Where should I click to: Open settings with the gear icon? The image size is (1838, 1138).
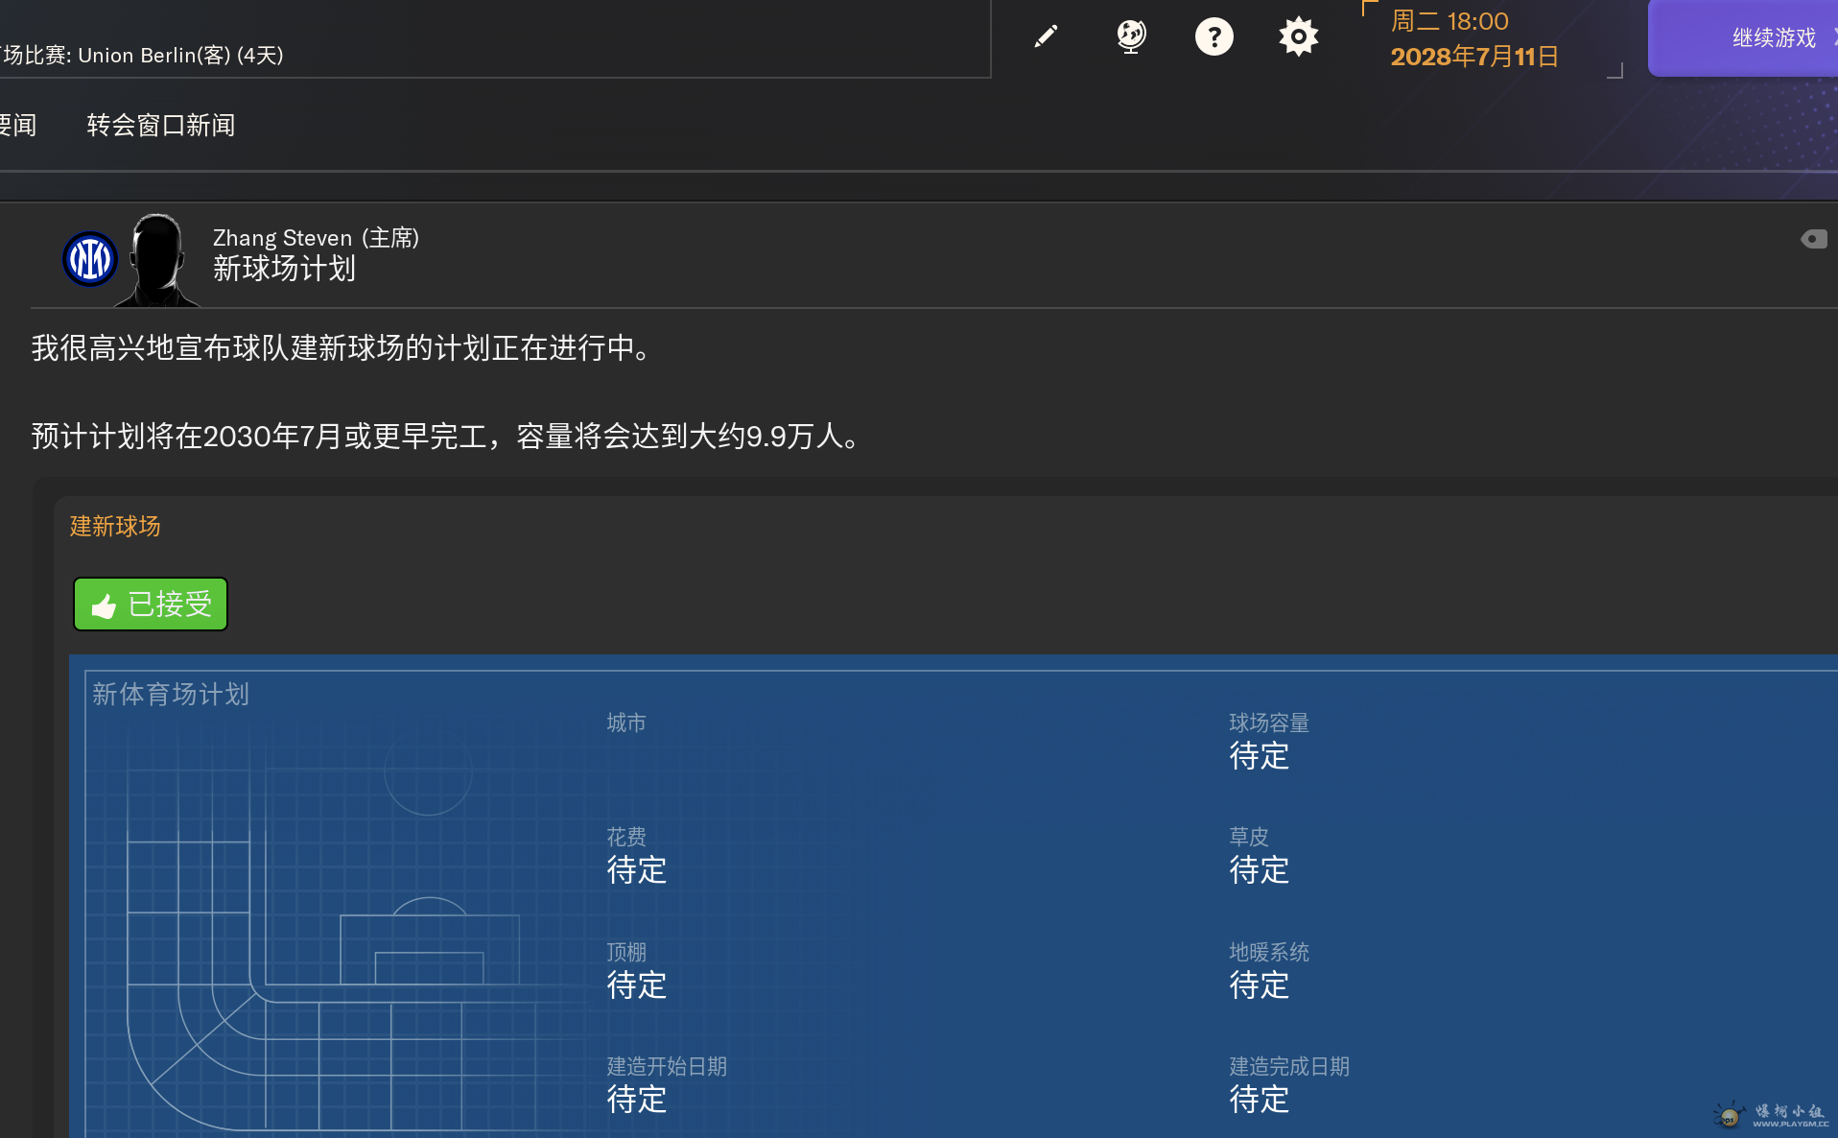tap(1298, 37)
